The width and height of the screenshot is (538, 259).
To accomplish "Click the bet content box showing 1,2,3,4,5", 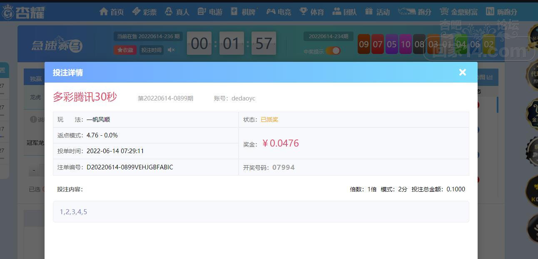I will click(x=261, y=212).
